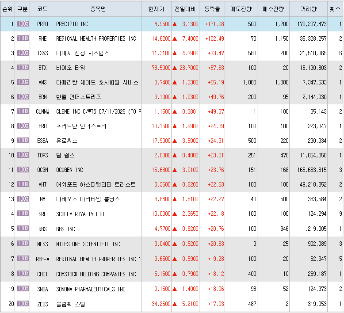Click the 100% badge in PRPO row
Viewport: 344px width, 313px height.
(23, 24)
